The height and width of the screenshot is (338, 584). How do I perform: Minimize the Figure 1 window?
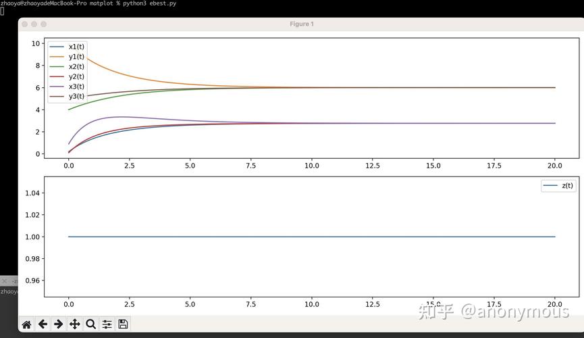tap(34, 24)
